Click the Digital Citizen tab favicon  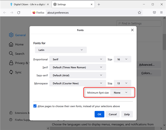coord(11,4)
